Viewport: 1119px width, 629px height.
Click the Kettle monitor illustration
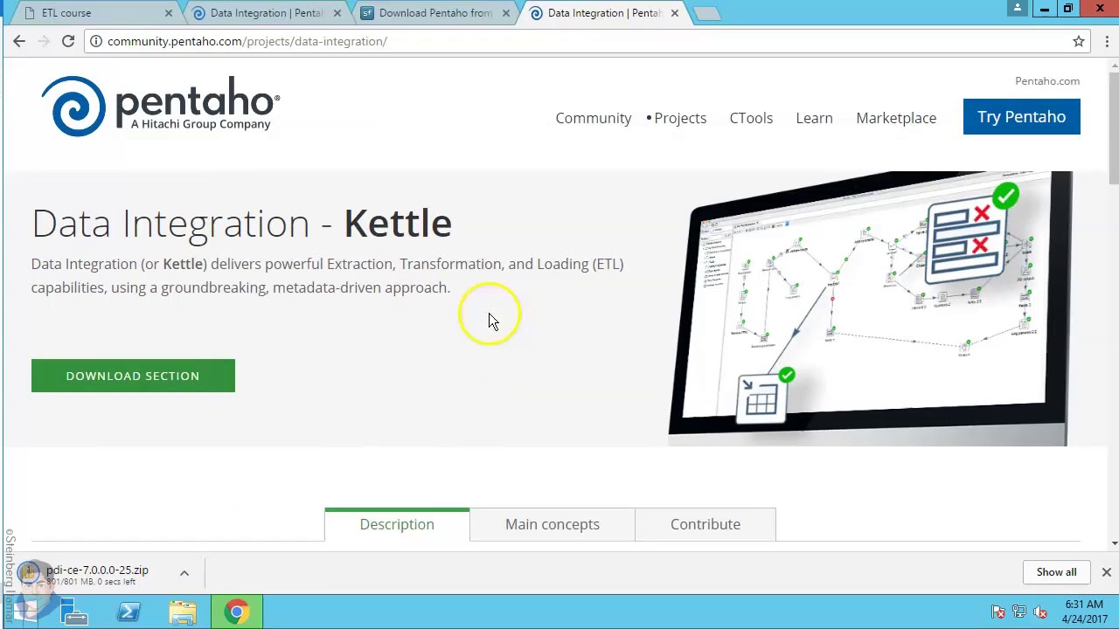coord(870,308)
